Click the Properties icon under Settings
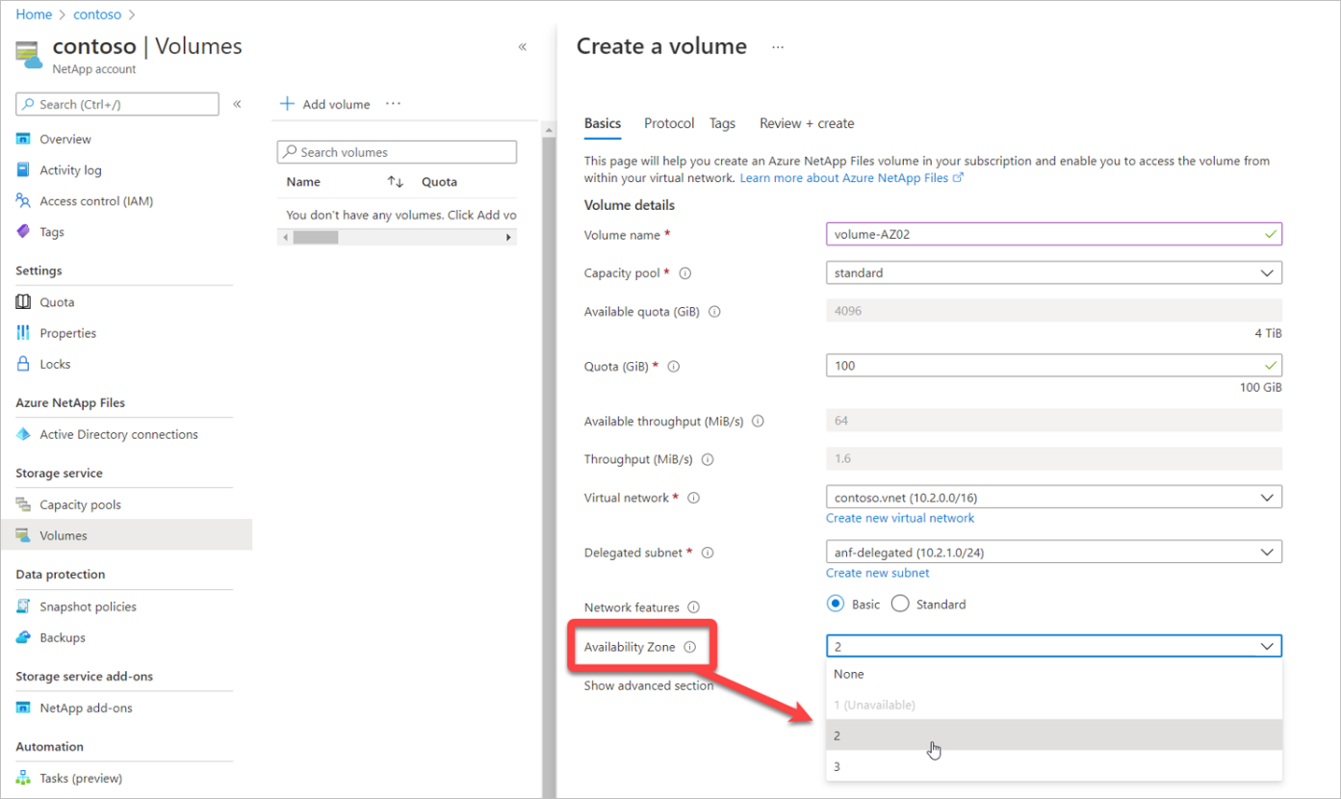 [x=23, y=333]
